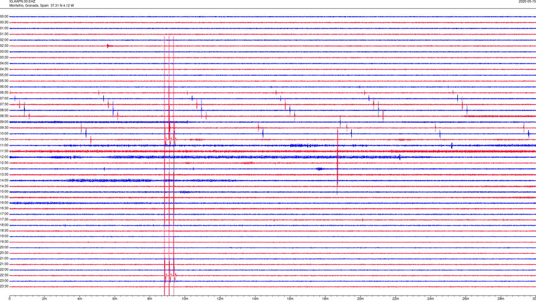Click the '07:00' trace time label
Image resolution: width=536 pixels, height=301 pixels.
coord(4,98)
